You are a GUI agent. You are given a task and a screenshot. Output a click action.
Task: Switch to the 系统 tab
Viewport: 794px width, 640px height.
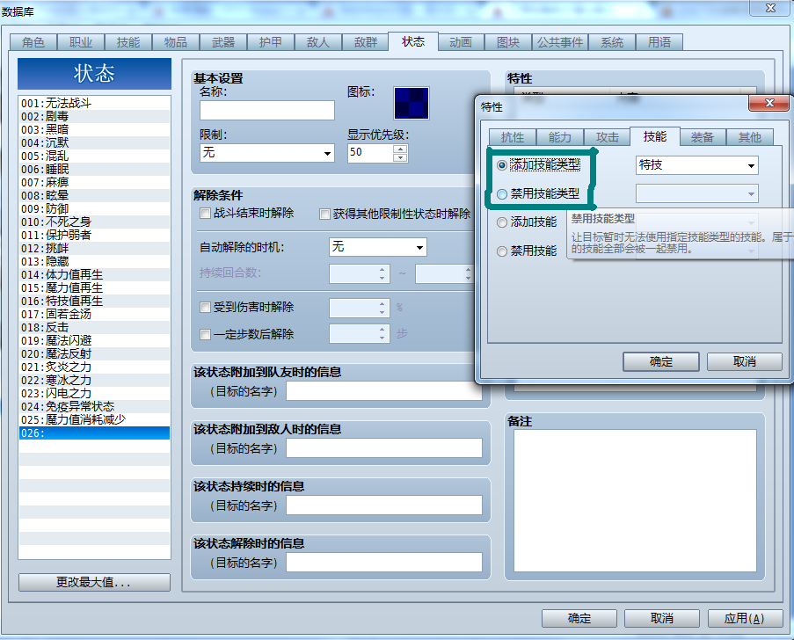click(x=612, y=42)
